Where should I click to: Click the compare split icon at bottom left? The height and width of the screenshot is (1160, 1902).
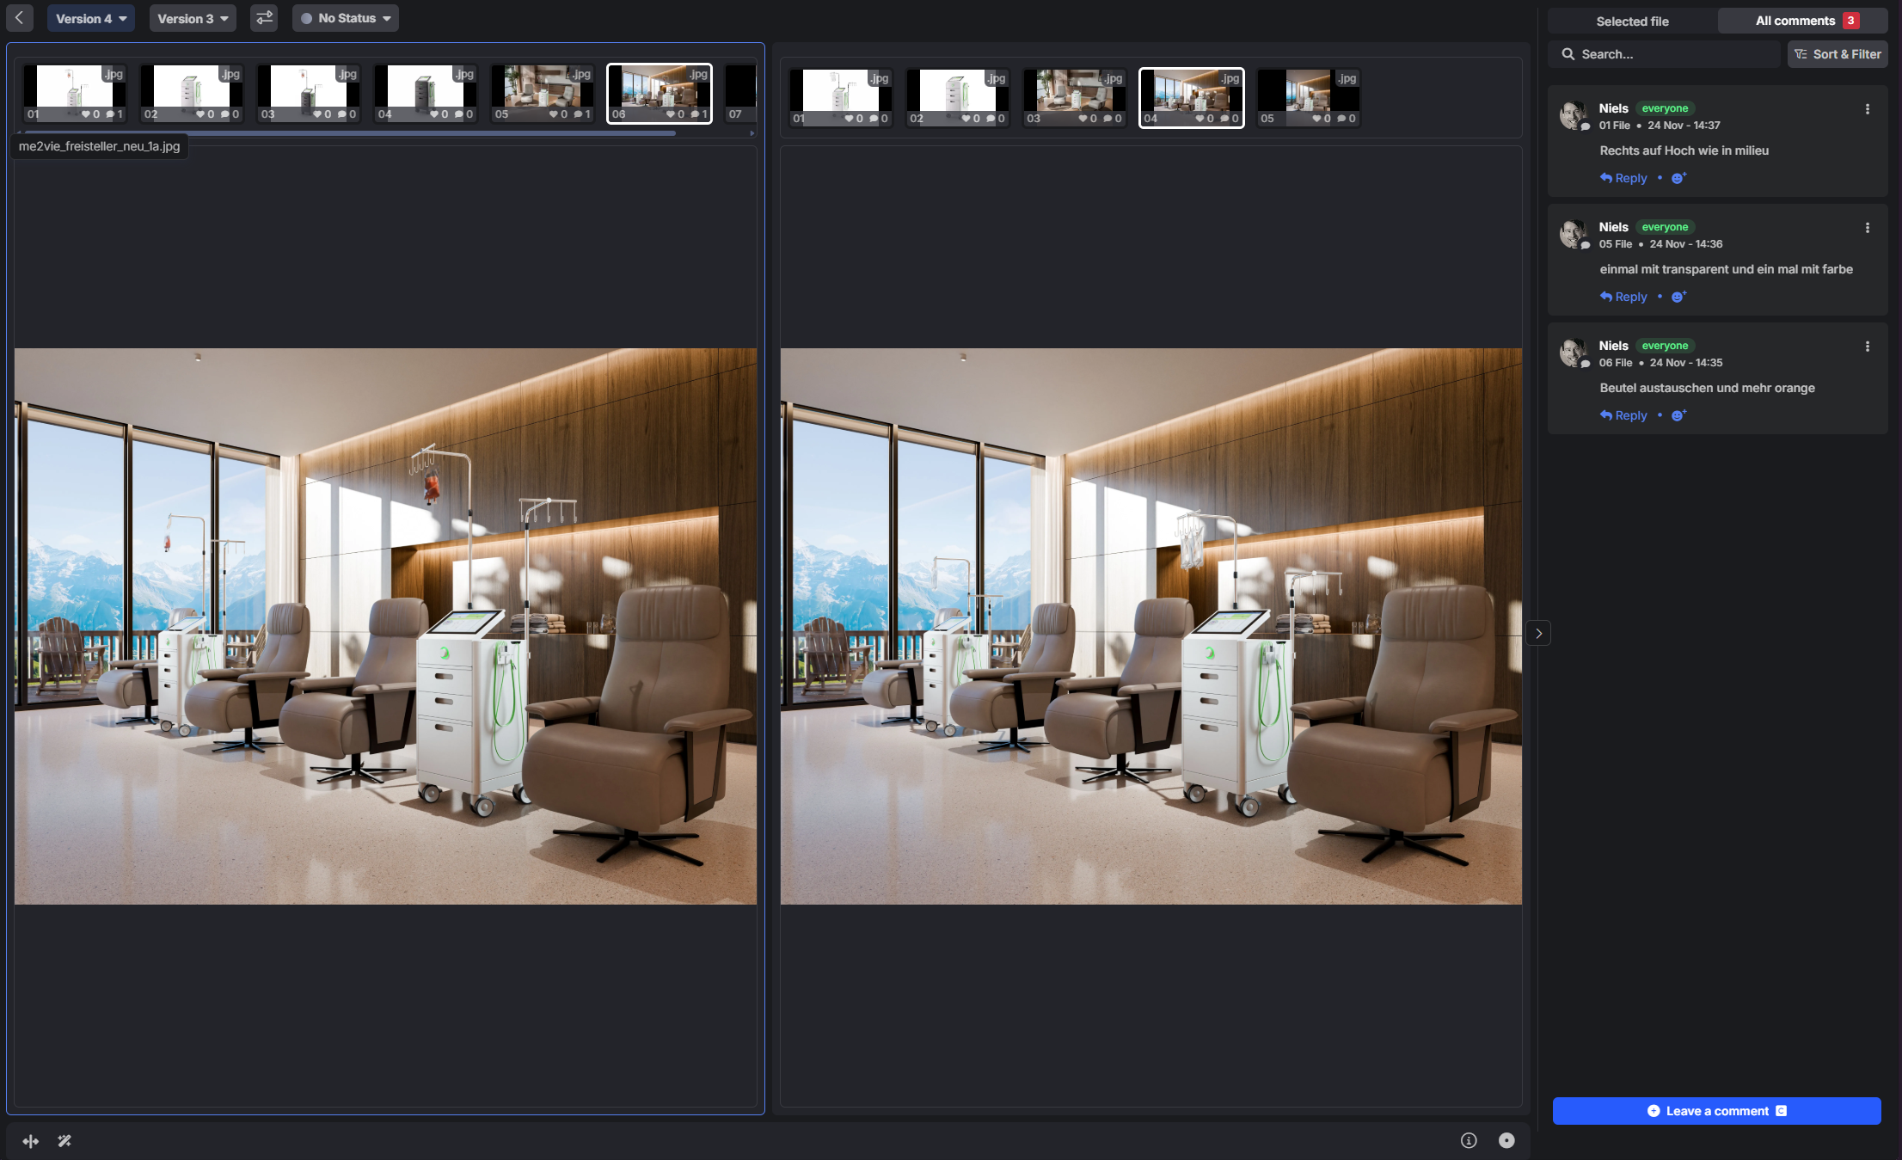(x=31, y=1141)
